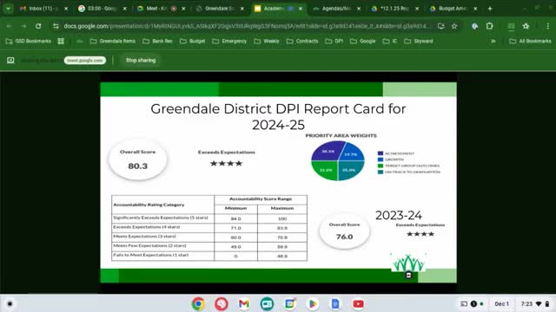Click the Priority Area Weights pie chart
Screen dimensions: 556x312
point(338,160)
